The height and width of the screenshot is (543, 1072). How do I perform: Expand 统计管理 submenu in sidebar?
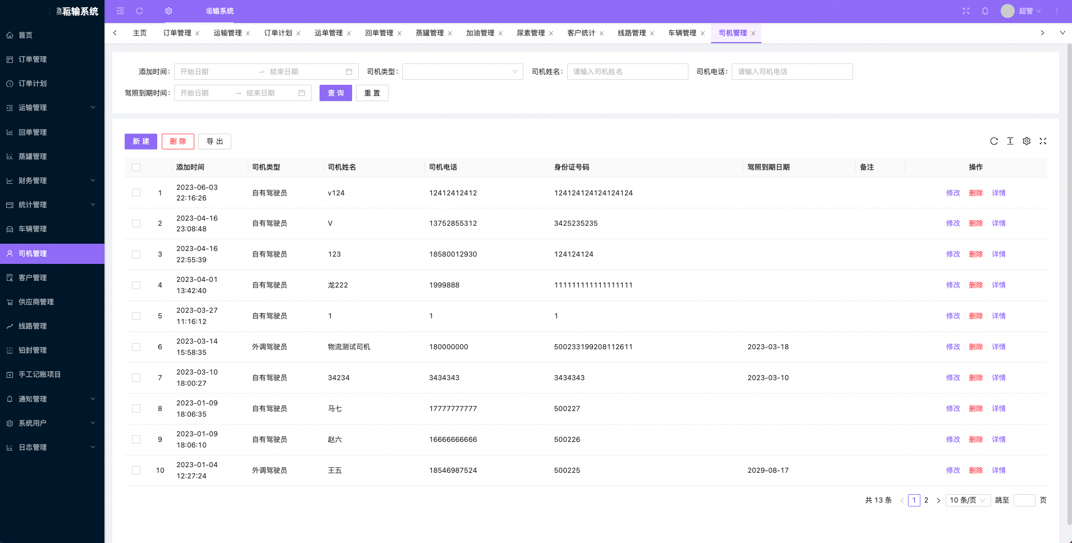(x=52, y=204)
